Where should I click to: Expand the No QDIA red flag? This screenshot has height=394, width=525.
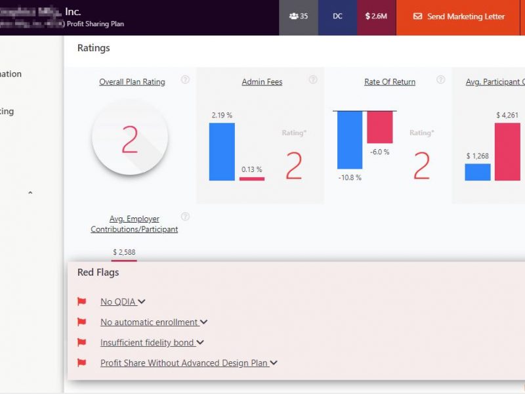click(x=142, y=302)
